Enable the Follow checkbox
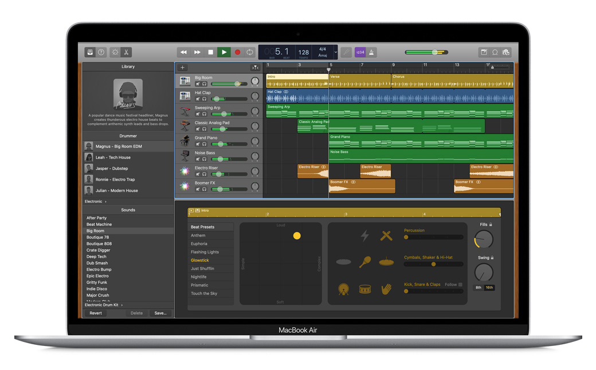Image resolution: width=596 pixels, height=370 pixels. pos(460,285)
